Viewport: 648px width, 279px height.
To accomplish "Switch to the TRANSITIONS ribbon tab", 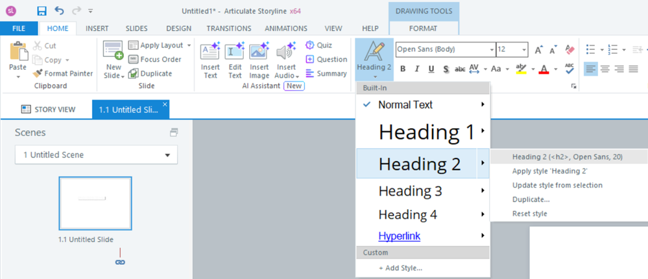I will point(228,28).
